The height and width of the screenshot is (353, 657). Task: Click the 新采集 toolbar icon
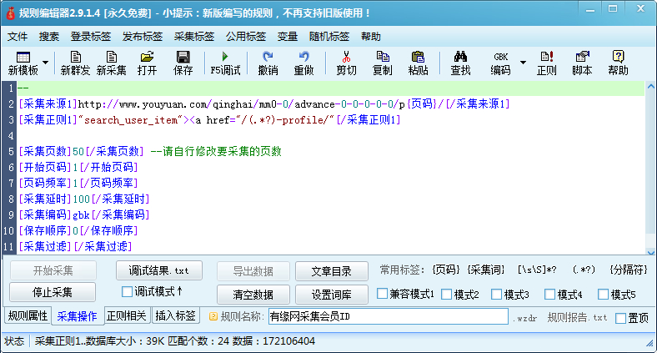pyautogui.click(x=111, y=63)
